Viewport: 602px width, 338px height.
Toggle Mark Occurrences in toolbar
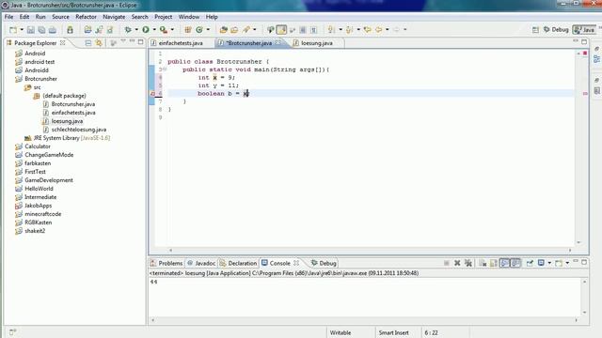pos(281,29)
